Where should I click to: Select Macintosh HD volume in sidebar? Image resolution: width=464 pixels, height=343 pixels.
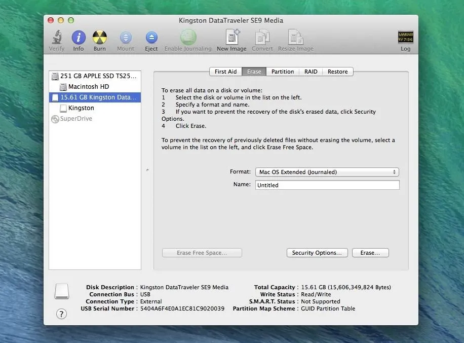[x=88, y=87]
